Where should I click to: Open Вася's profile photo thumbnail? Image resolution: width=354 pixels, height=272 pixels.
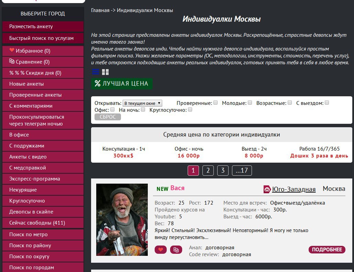(122, 220)
